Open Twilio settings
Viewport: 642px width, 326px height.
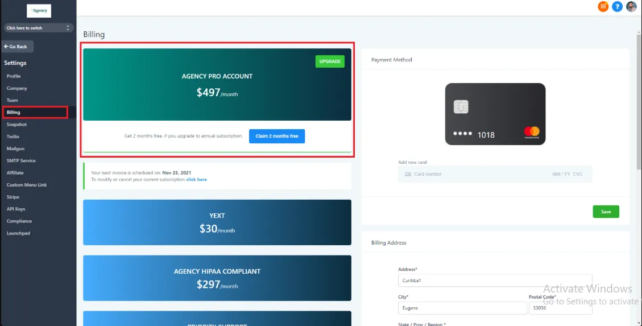[x=13, y=137]
